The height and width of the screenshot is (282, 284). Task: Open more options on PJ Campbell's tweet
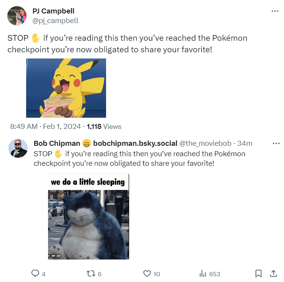275,11
